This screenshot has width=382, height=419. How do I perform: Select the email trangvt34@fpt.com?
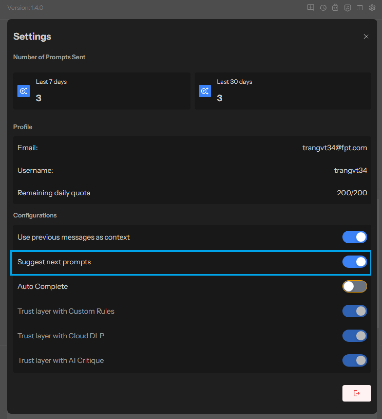335,148
